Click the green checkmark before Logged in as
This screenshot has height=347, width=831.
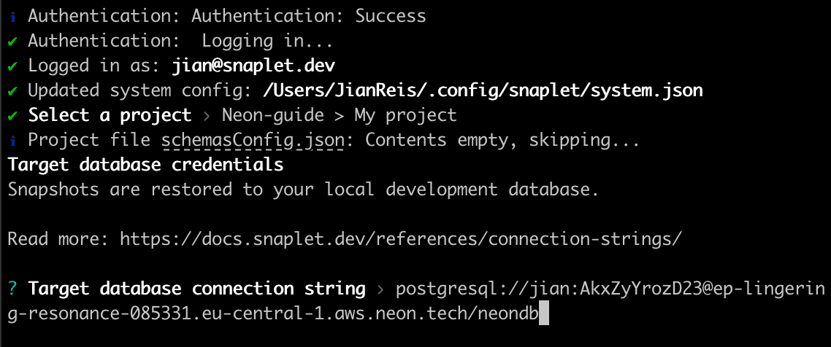point(12,66)
